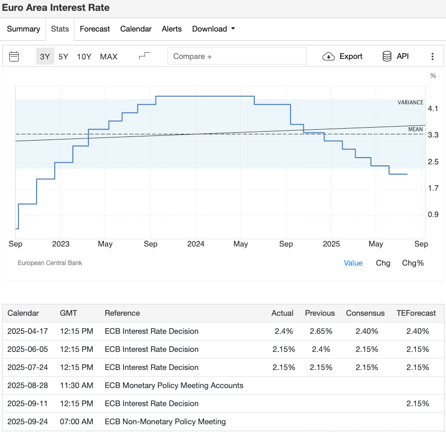The width and height of the screenshot is (446, 432).
Task: Switch to MAX time range
Action: pyautogui.click(x=109, y=56)
